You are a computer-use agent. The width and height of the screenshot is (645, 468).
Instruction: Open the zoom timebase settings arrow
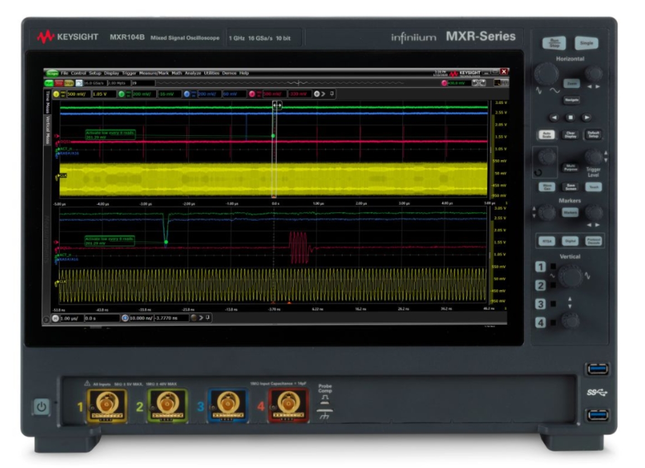pos(202,317)
